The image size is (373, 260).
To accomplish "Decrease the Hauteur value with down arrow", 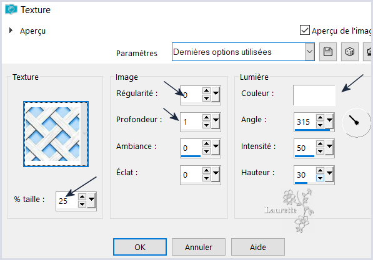I will click(320, 178).
